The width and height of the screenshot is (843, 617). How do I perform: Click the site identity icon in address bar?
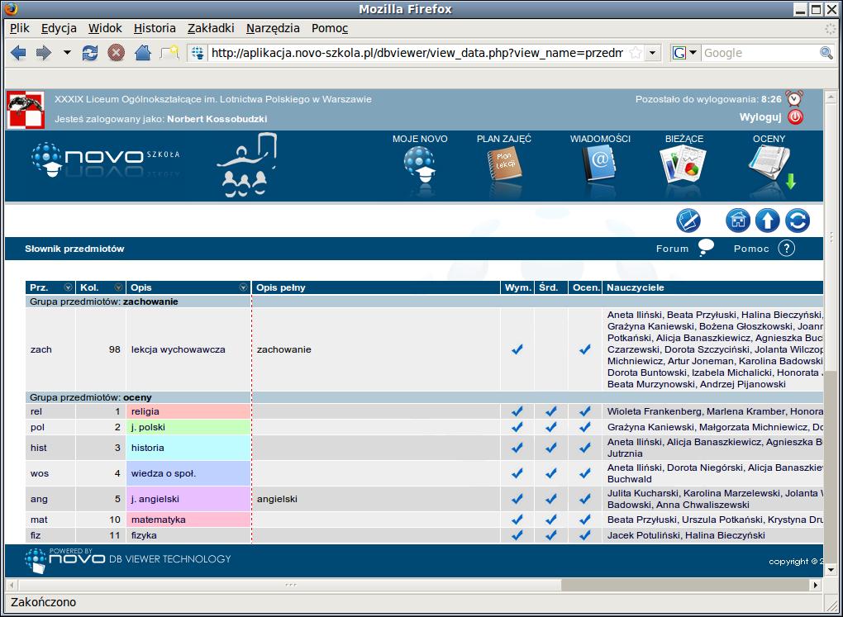click(199, 53)
